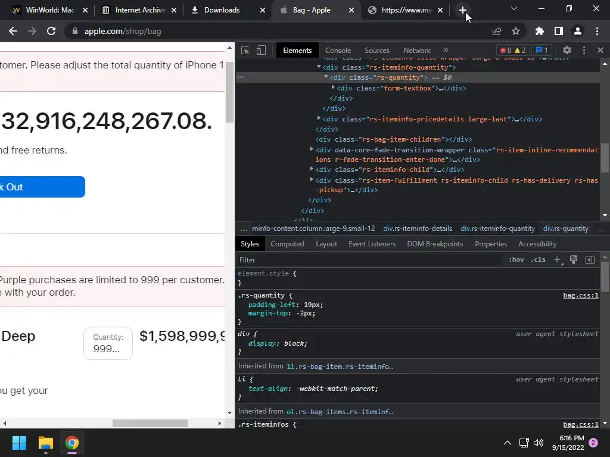The image size is (610, 457).
Task: Click the 8 errors indicator
Action: (x=506, y=50)
